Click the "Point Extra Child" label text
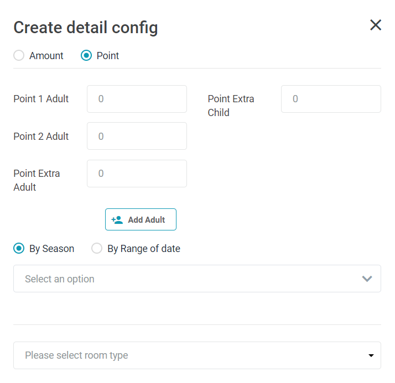 (231, 106)
